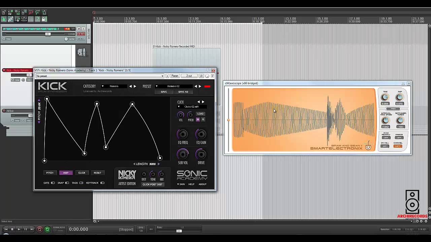Click the EQ FREQ knob
This screenshot has width=431, height=242.
click(183, 134)
